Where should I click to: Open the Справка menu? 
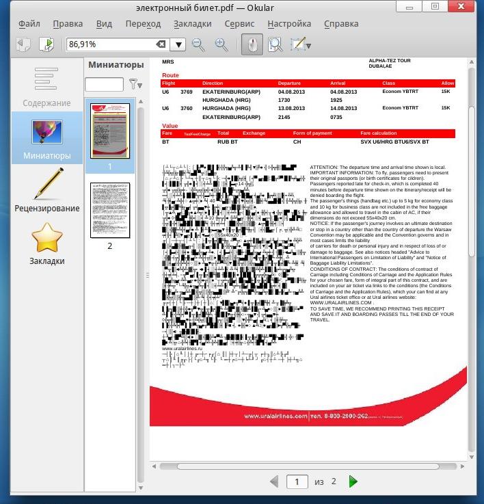tap(341, 24)
